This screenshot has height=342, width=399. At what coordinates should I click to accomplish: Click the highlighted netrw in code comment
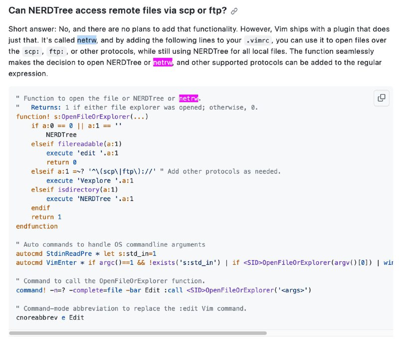[189, 98]
